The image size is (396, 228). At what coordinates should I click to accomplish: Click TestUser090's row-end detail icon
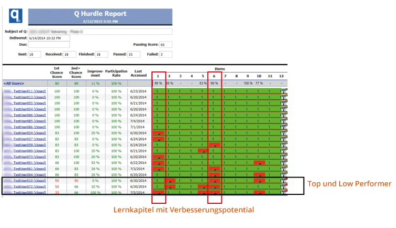coord(285,192)
